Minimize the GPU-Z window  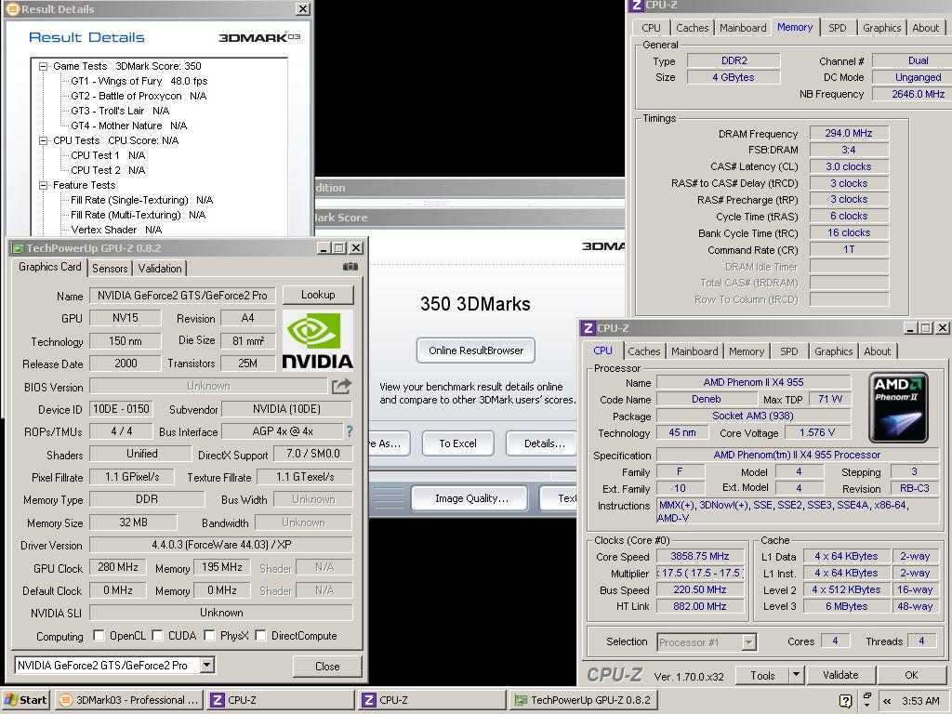[324, 247]
